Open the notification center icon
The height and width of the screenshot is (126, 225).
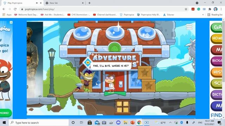tap(219, 122)
